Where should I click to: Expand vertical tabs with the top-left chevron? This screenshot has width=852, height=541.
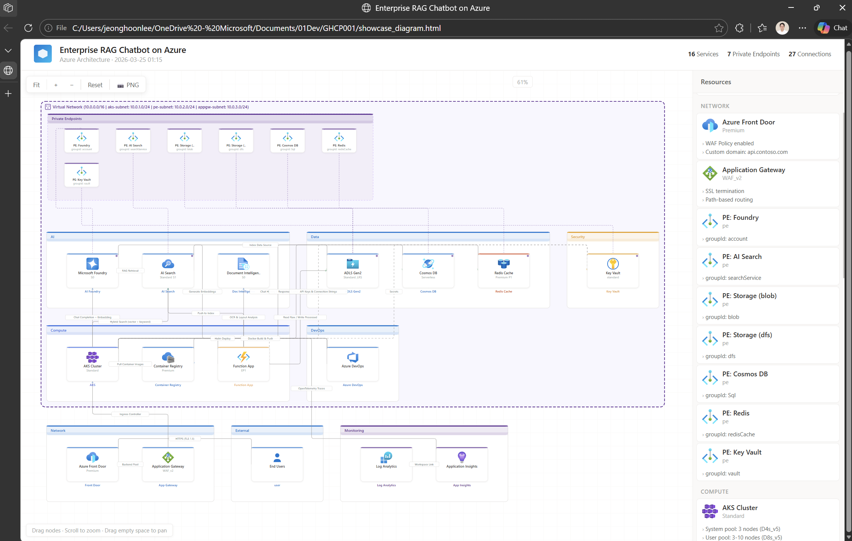[8, 50]
